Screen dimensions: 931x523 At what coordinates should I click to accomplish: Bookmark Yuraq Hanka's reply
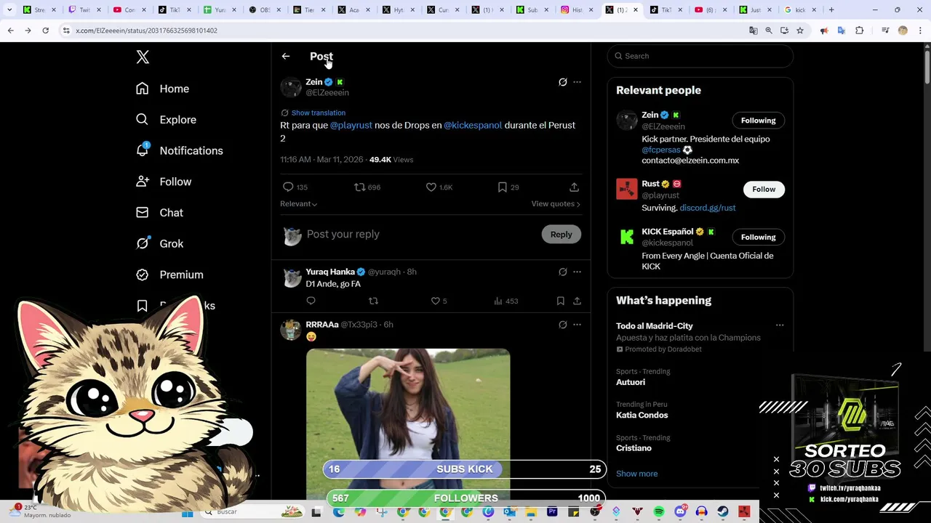[561, 301]
